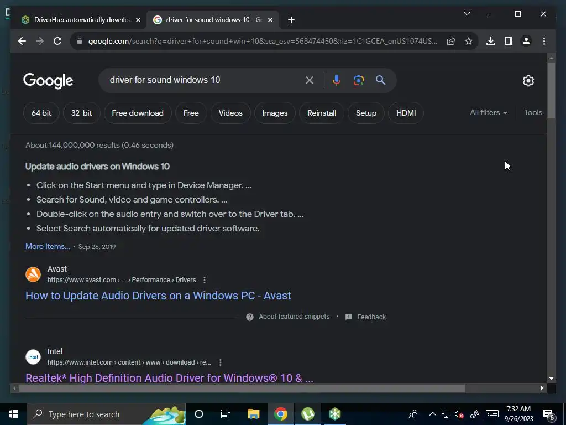Open uTorrent from taskbar
566x425 pixels.
[x=307, y=414]
